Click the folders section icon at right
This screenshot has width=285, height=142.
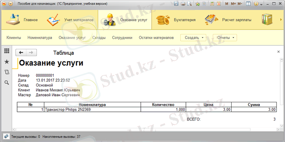click(x=267, y=20)
